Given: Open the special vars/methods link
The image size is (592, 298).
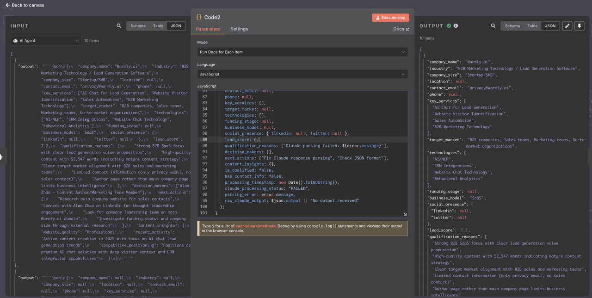Looking at the screenshot, I should pos(256,226).
